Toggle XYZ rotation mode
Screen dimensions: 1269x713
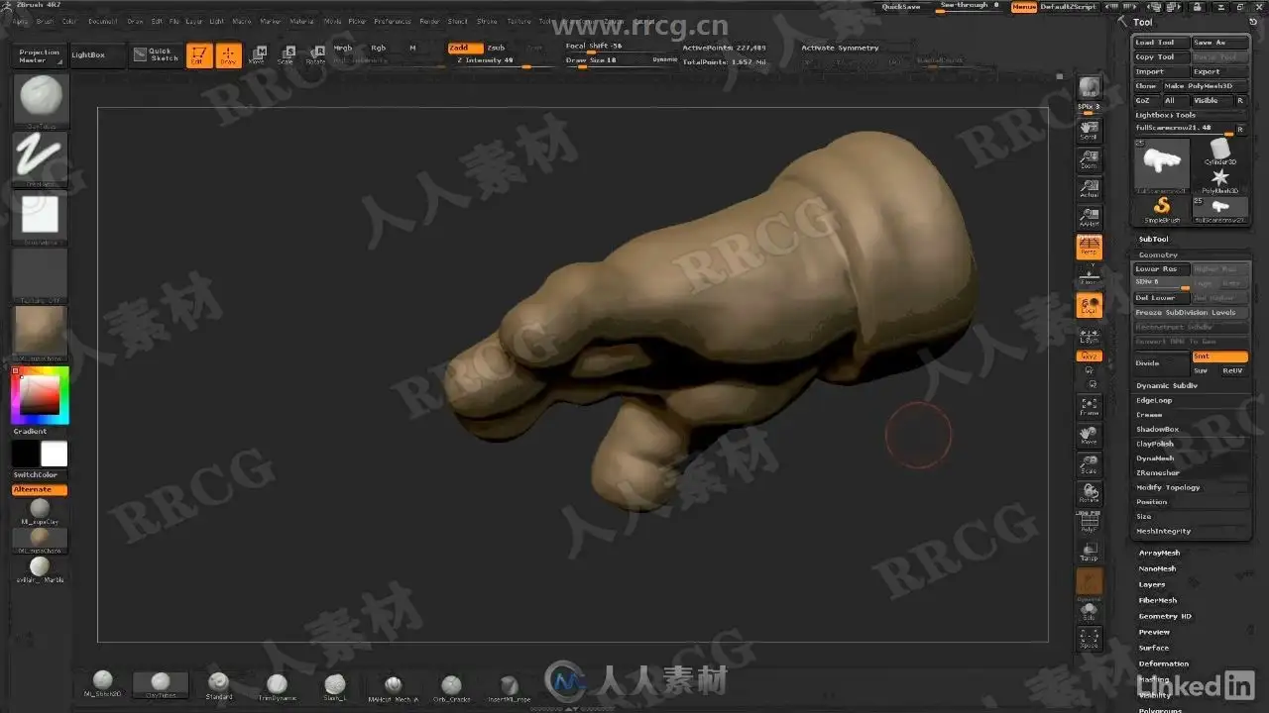tap(1090, 356)
